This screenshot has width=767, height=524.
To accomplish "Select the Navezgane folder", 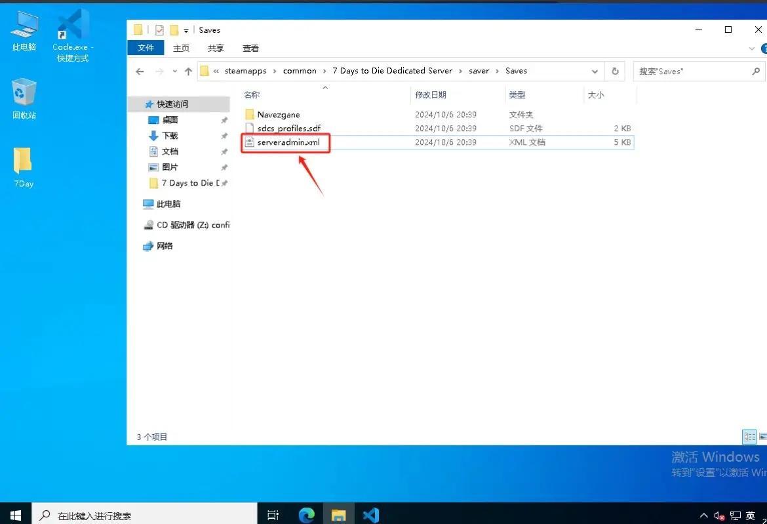I will click(278, 115).
